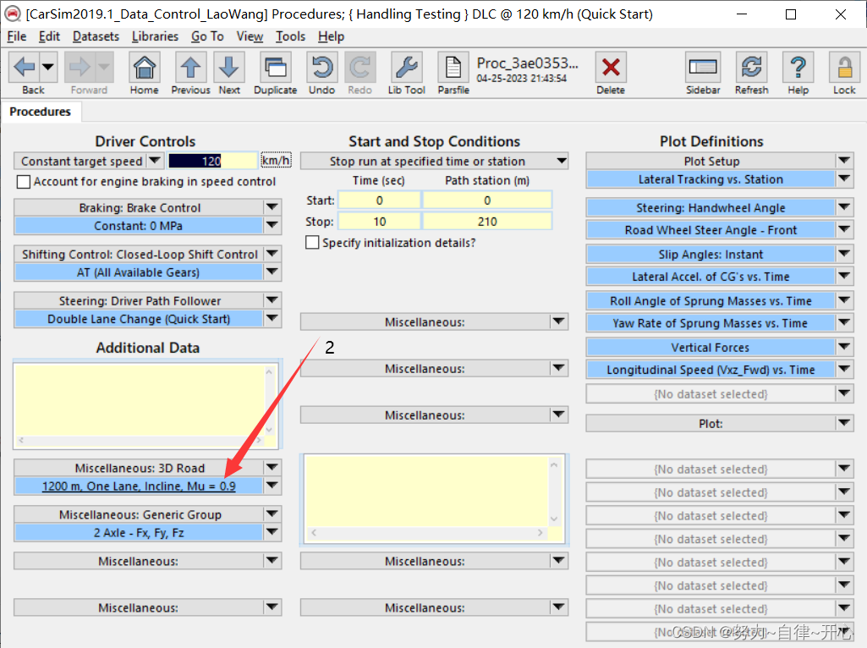The width and height of the screenshot is (867, 648).
Task: Click the Redo icon
Action: pos(360,68)
